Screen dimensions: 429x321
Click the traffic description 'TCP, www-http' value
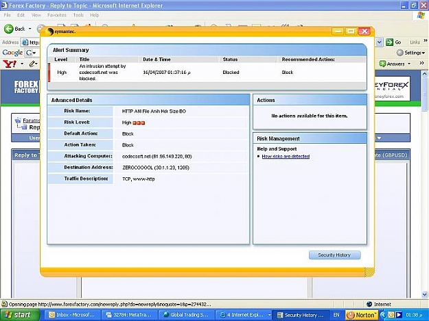pos(138,179)
